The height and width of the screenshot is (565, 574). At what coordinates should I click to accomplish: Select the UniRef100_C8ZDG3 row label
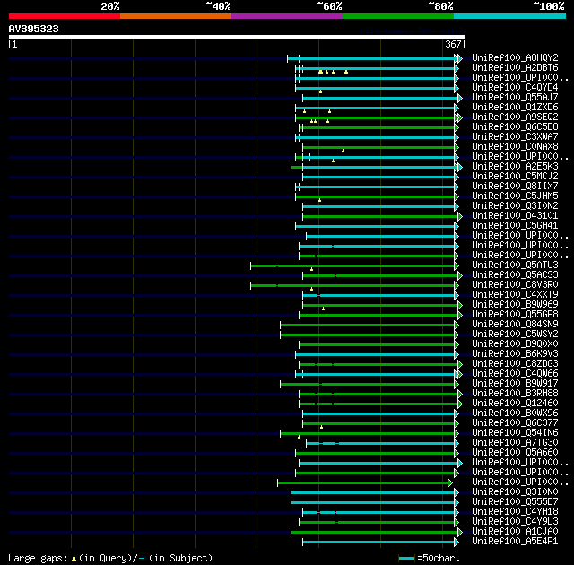515,364
